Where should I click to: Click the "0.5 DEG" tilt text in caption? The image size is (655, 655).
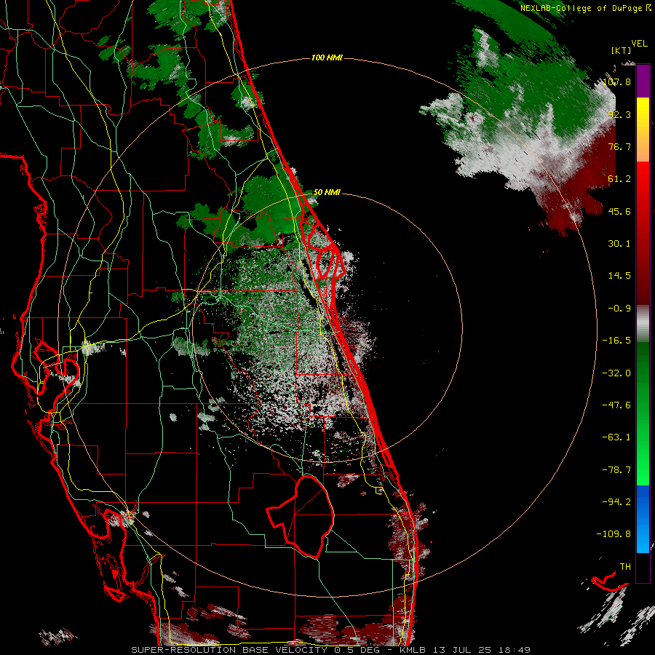(356, 650)
